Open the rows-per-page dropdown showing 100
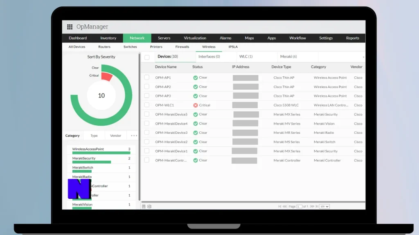Screen dimensions: 419x235 click(x=324, y=206)
